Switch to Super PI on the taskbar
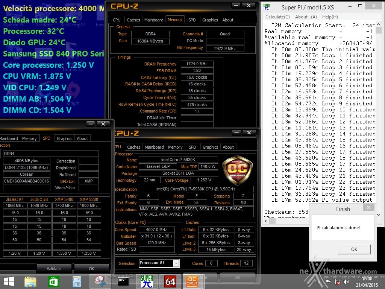The width and height of the screenshot is (385, 289). (147, 281)
